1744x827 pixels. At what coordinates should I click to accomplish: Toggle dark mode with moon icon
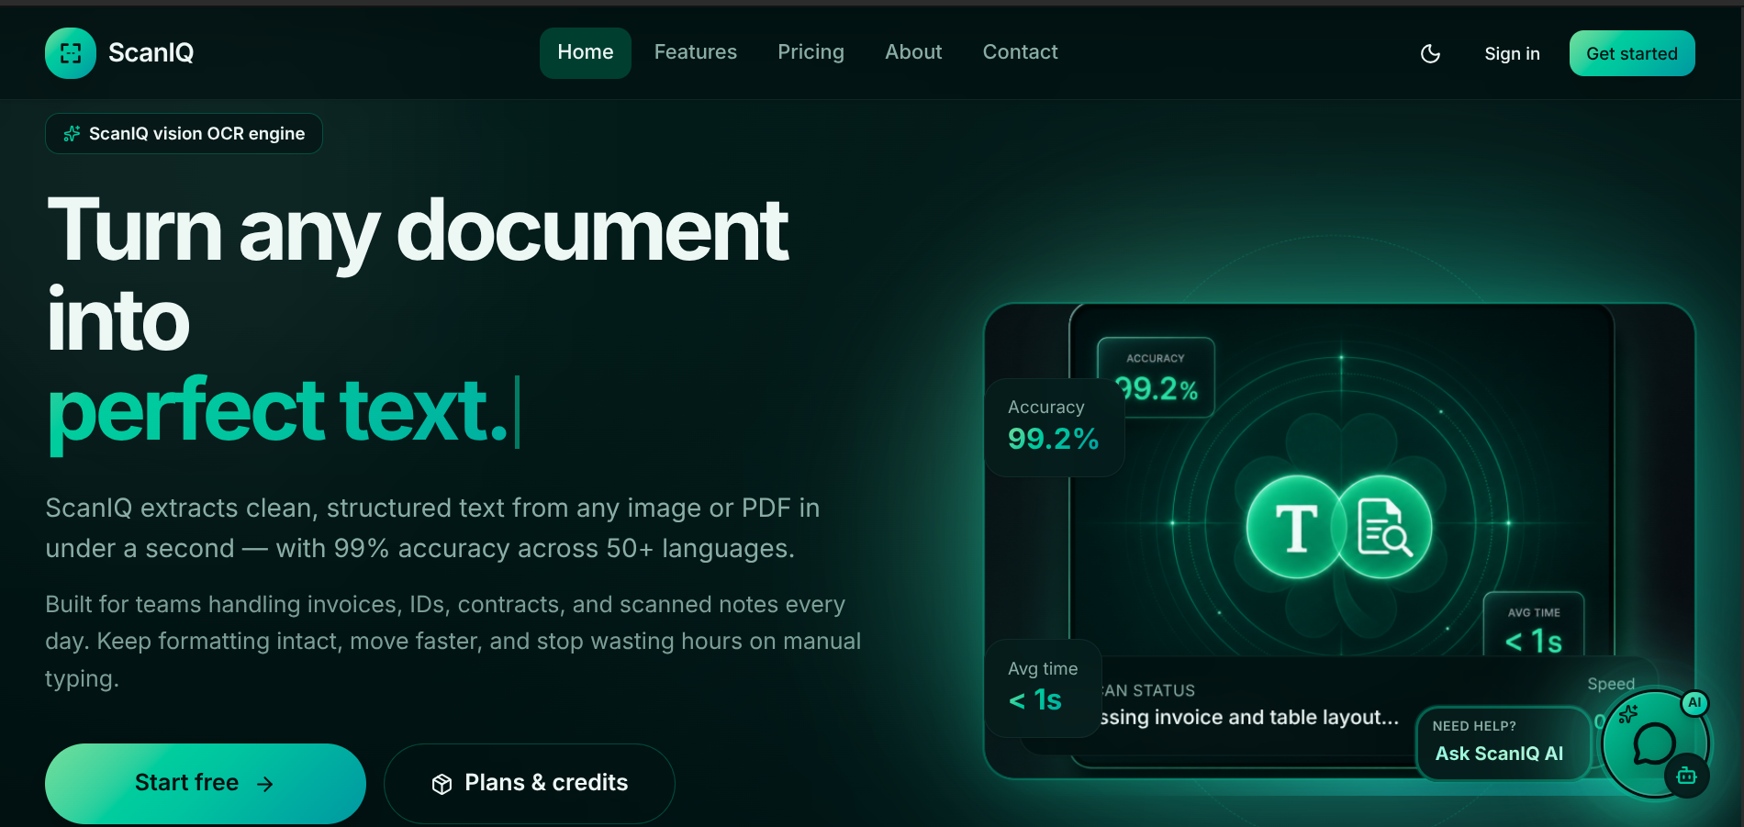1430,54
